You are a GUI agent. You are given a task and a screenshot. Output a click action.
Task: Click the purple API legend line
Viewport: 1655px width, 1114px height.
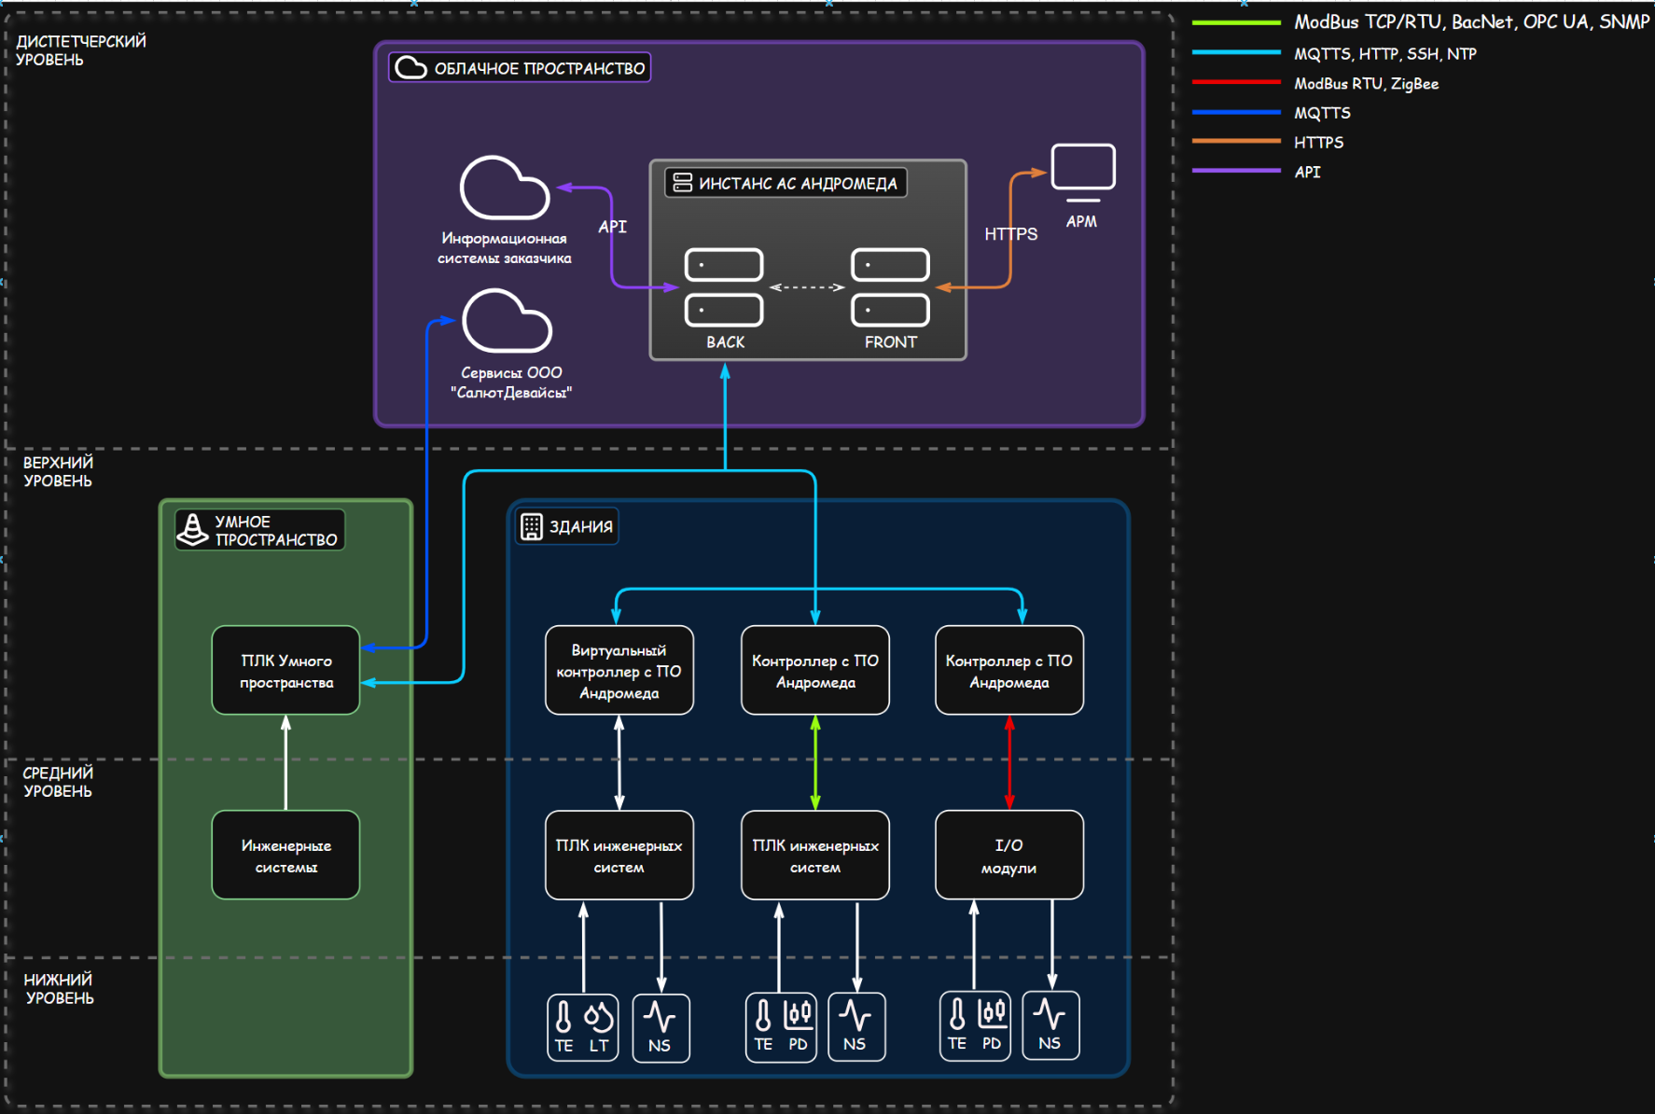click(1236, 172)
